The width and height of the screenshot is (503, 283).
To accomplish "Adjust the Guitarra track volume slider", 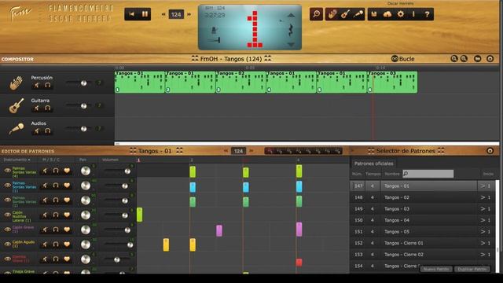I will coord(84,106).
